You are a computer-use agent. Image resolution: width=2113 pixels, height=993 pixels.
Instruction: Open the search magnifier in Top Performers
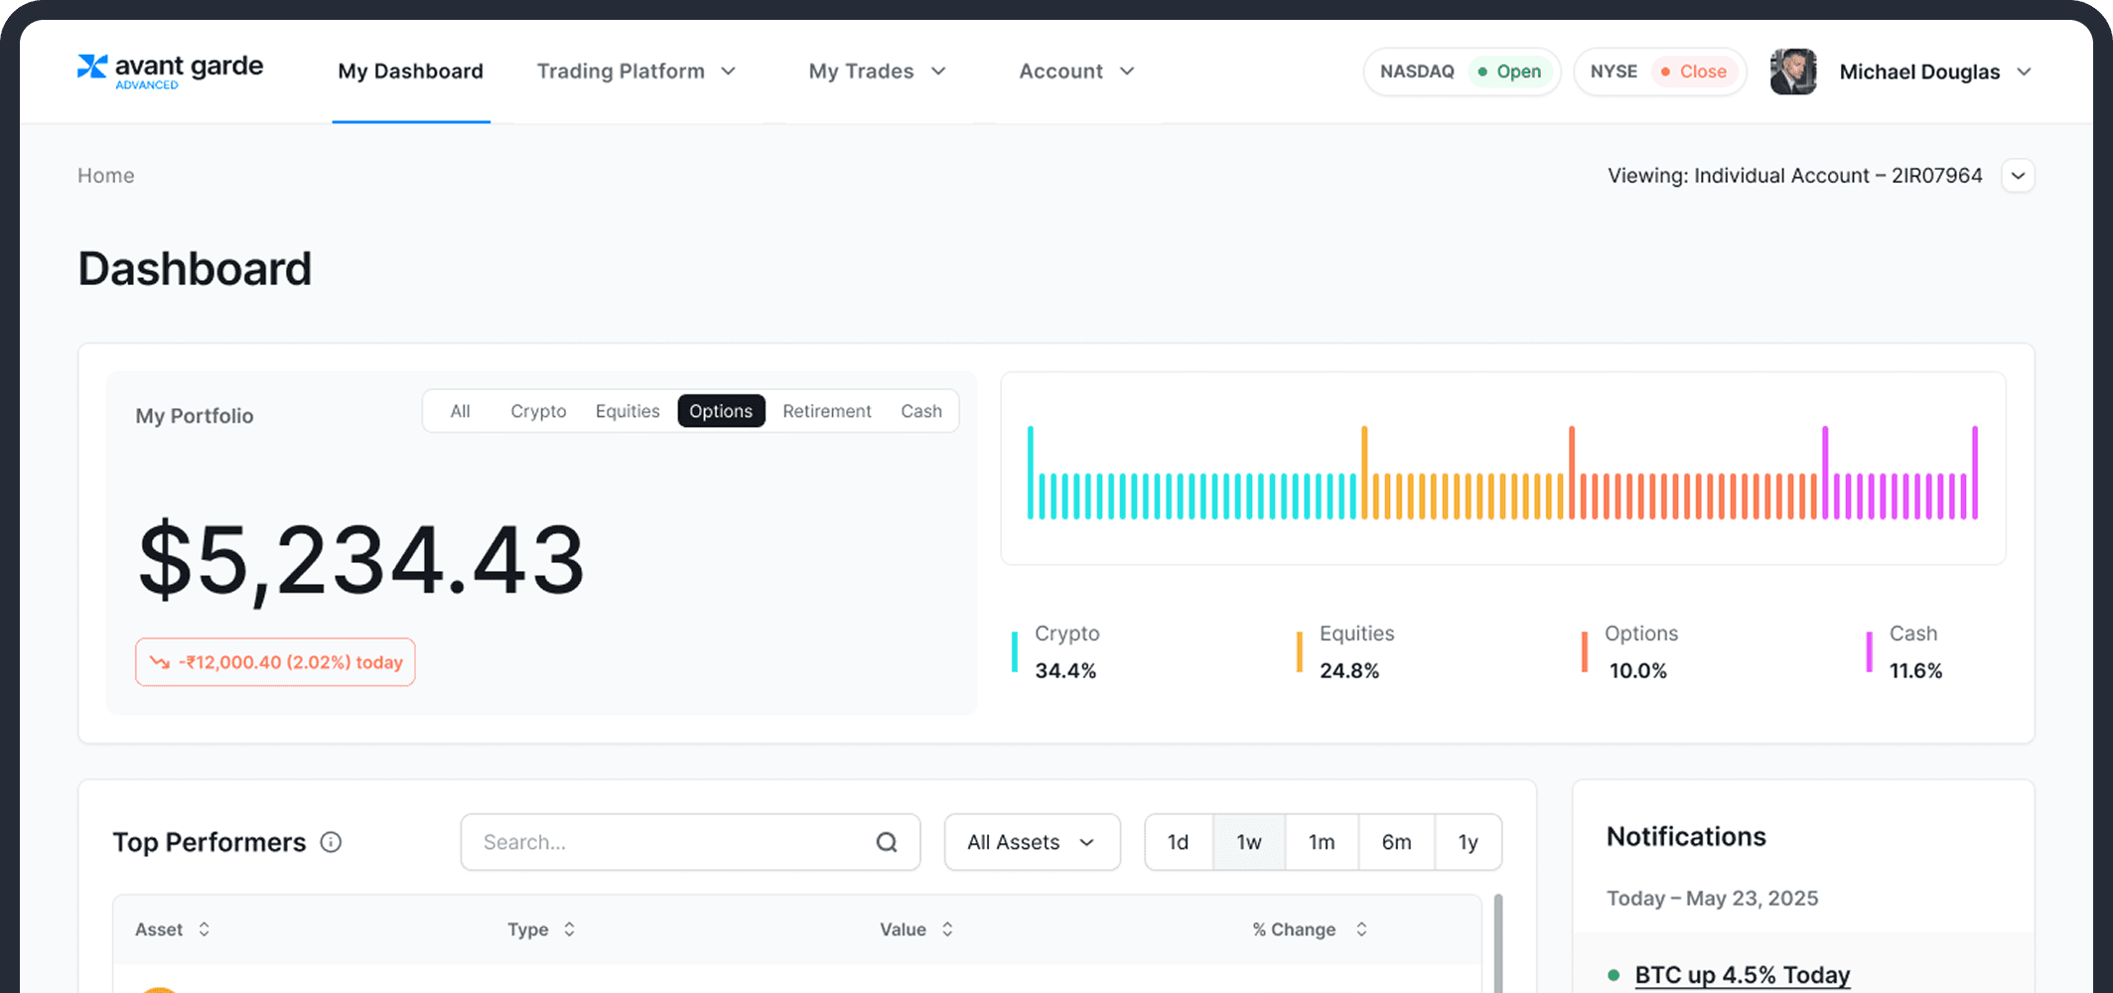(885, 841)
